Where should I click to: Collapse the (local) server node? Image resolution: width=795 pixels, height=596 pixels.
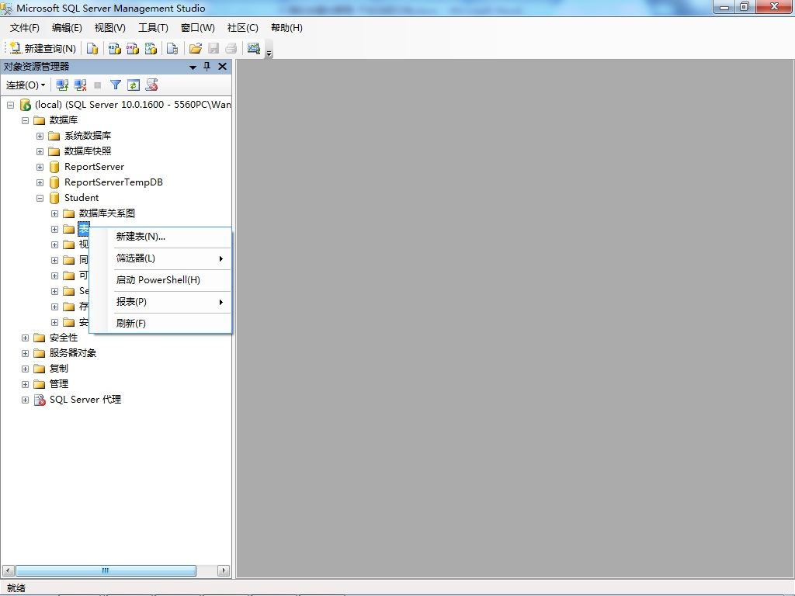pyautogui.click(x=10, y=105)
